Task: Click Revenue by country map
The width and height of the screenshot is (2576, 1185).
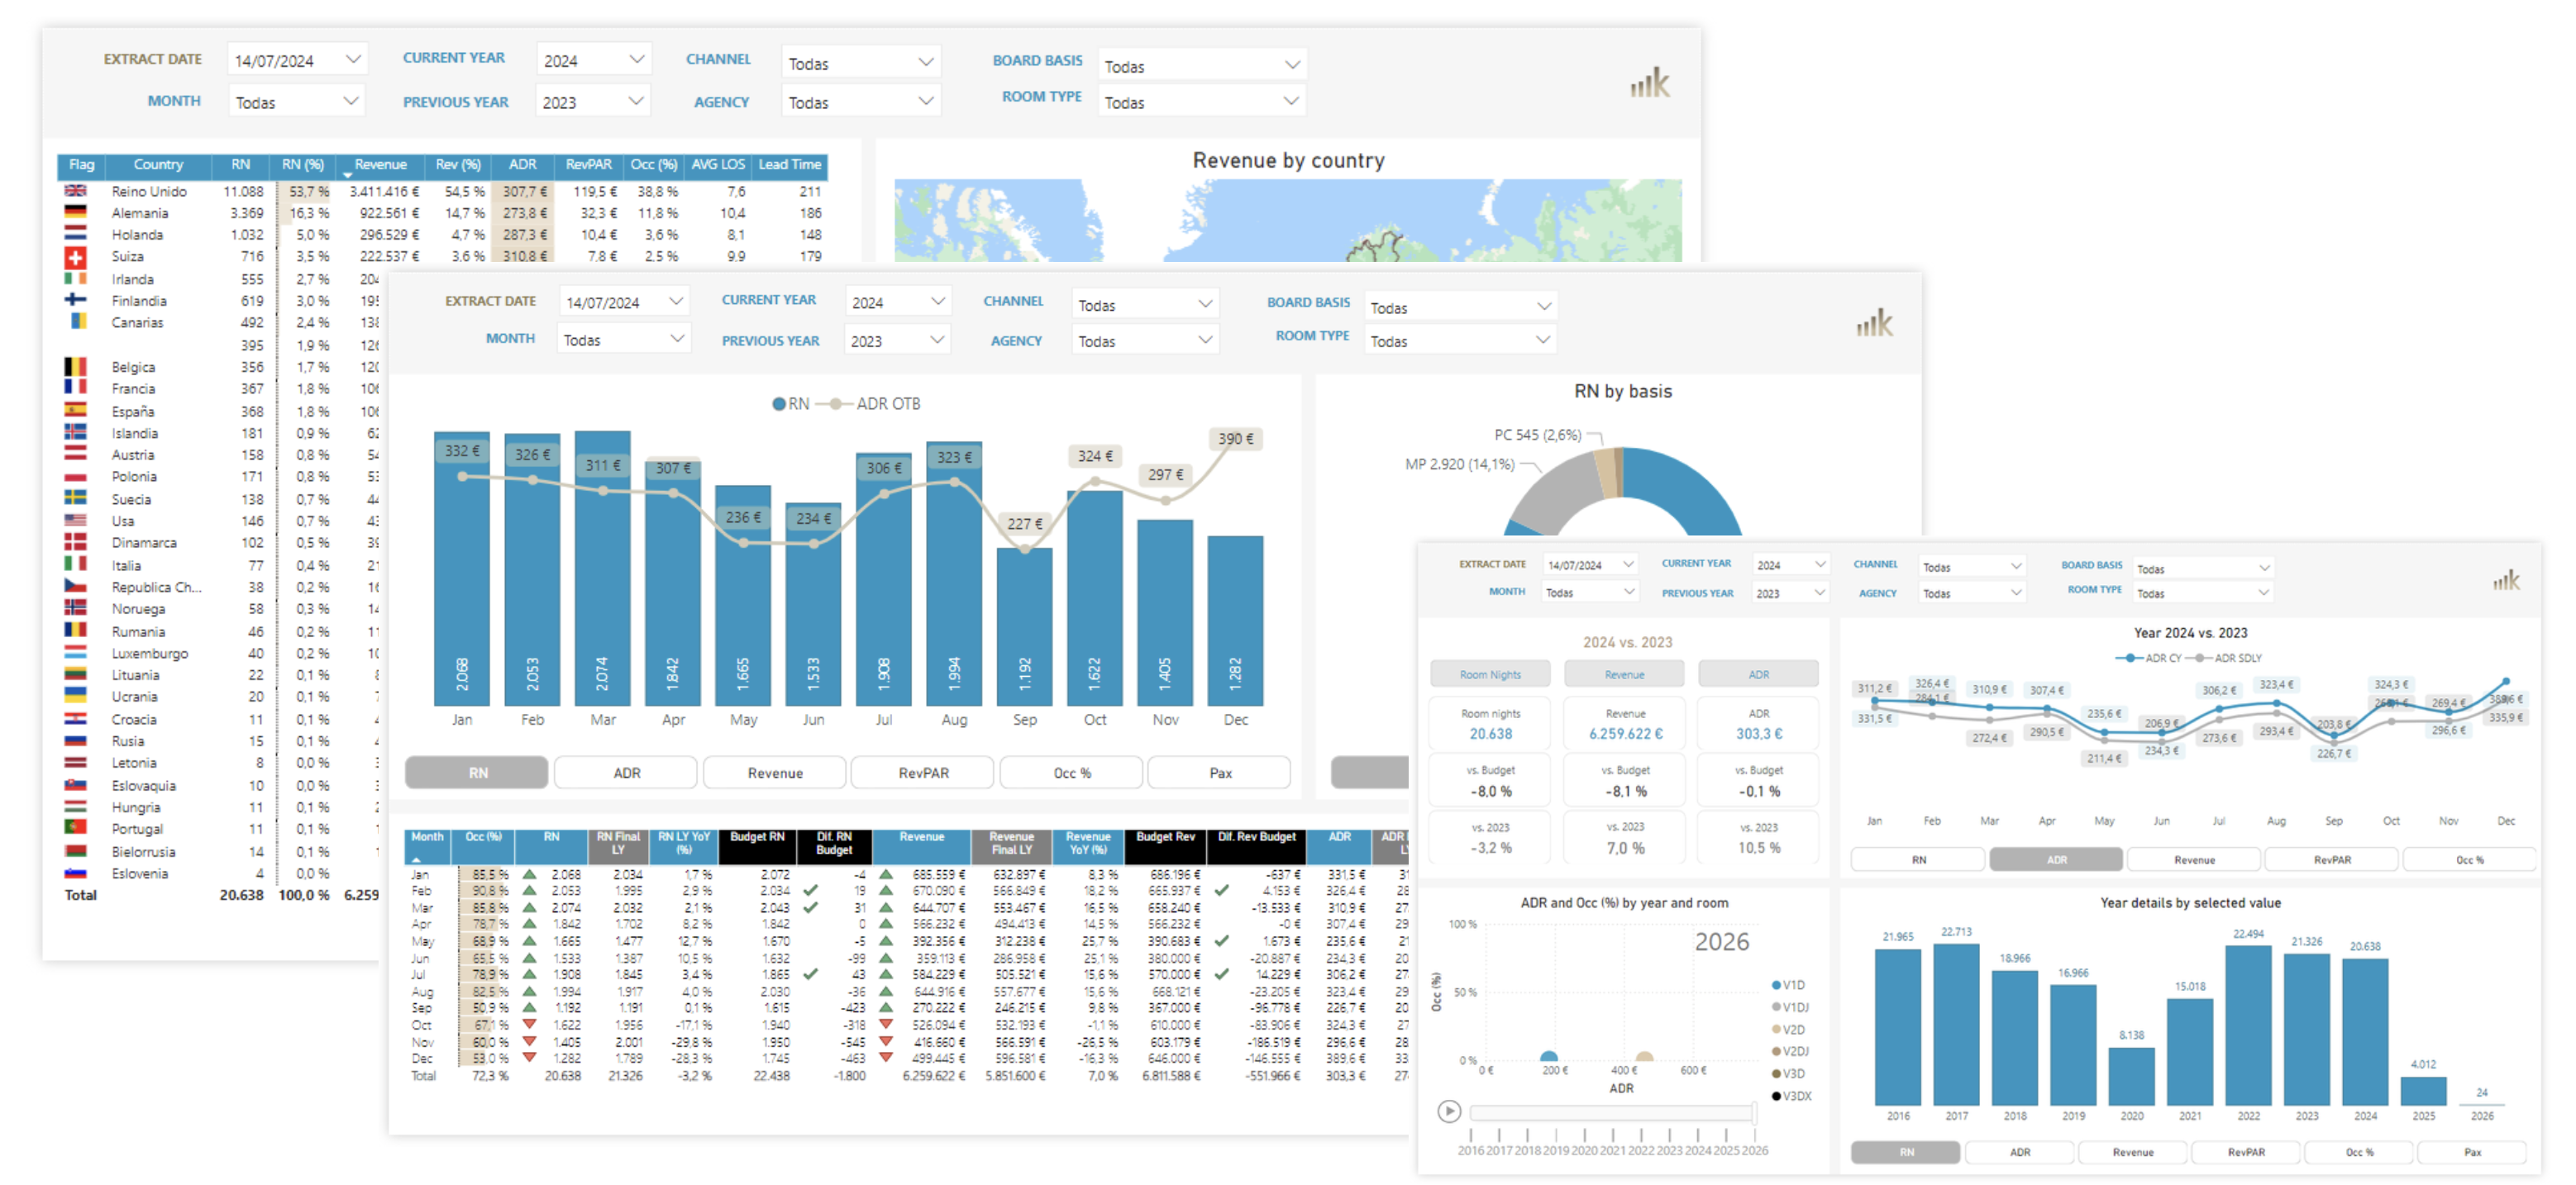Action: [1287, 221]
